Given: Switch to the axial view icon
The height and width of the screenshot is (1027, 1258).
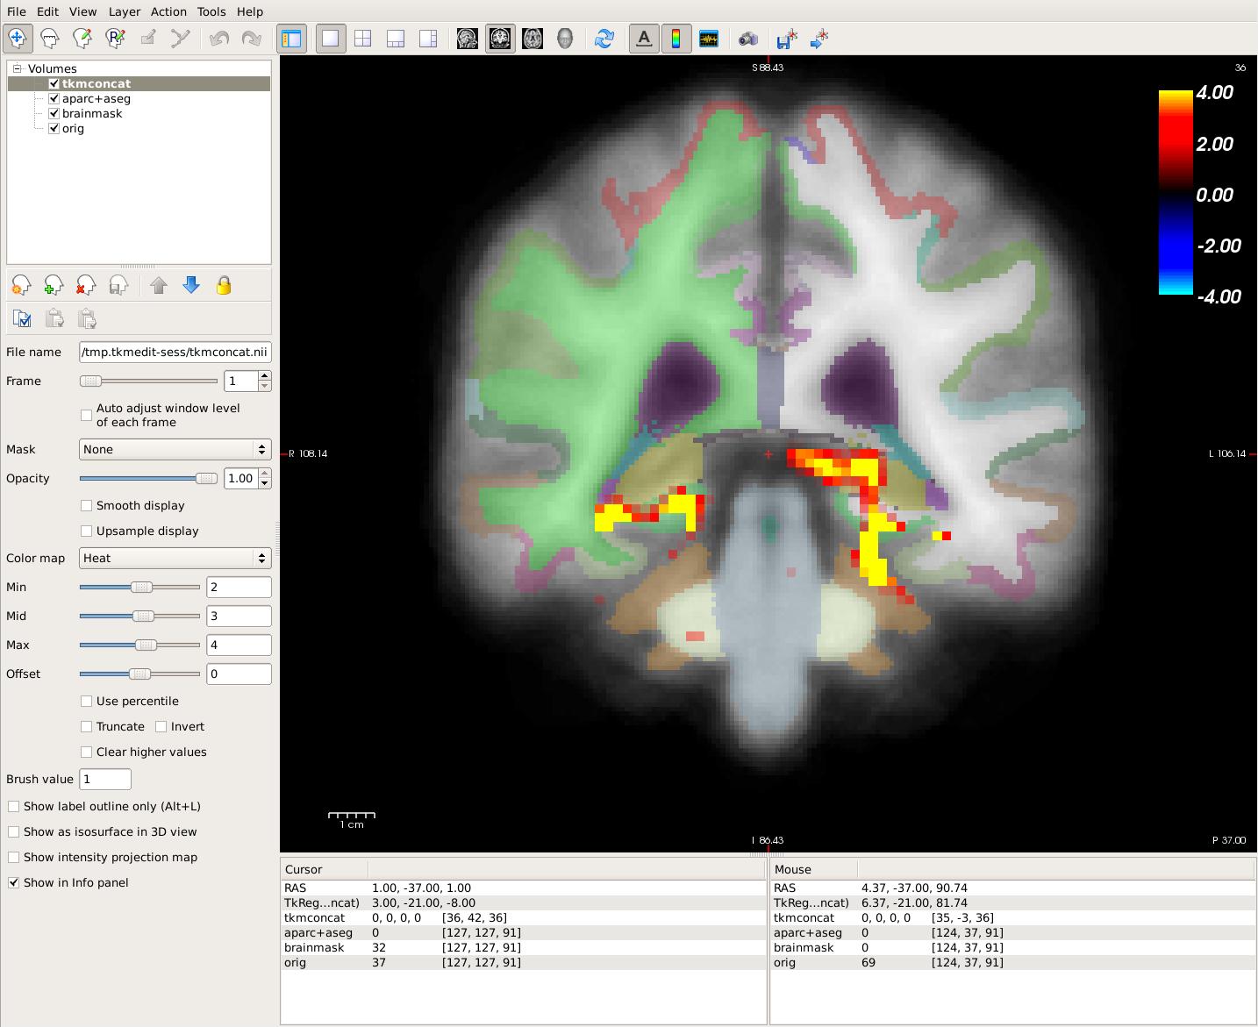Looking at the screenshot, I should (x=533, y=39).
